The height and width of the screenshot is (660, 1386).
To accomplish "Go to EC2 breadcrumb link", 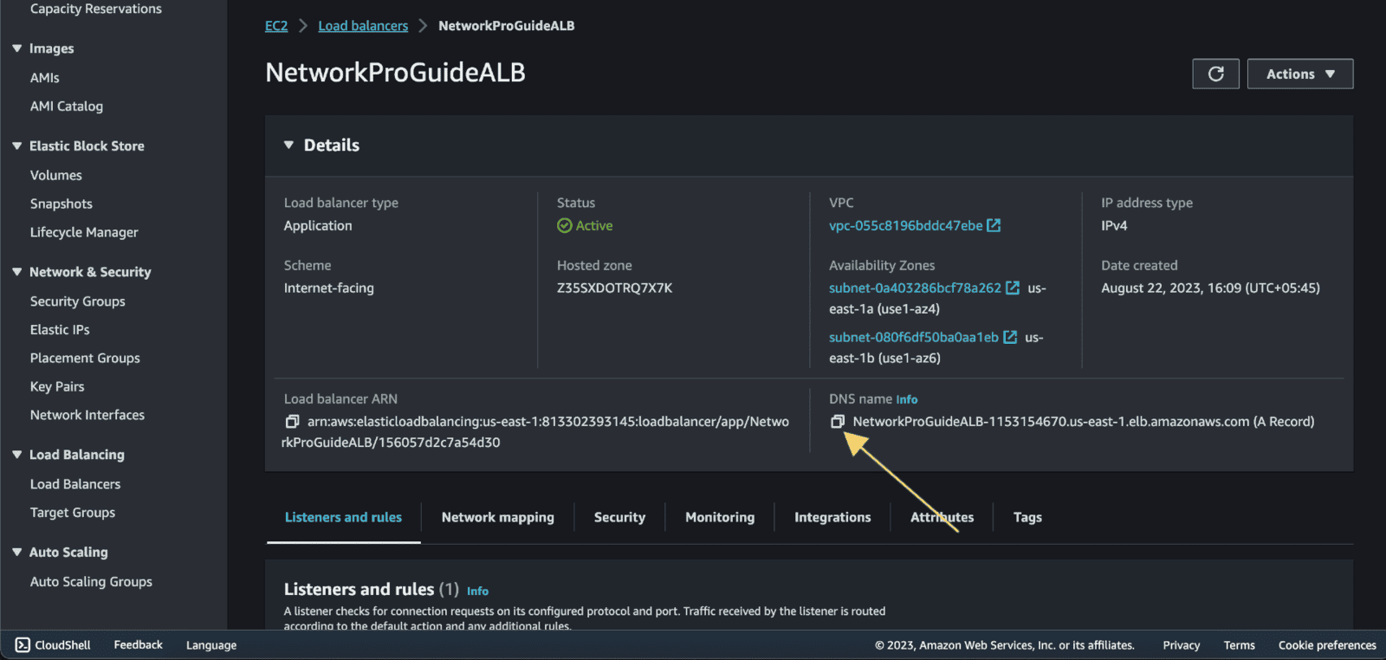I will coord(276,26).
